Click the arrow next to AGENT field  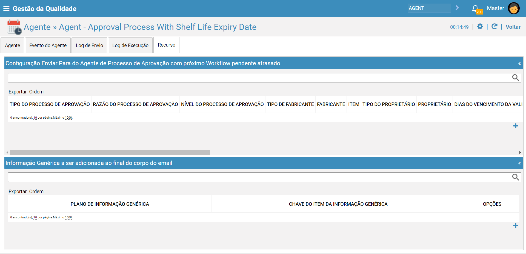(x=457, y=8)
